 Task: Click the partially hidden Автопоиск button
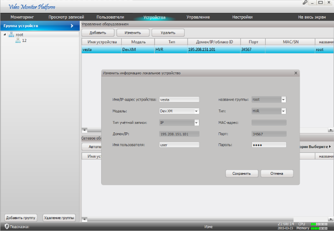[x=92, y=147]
